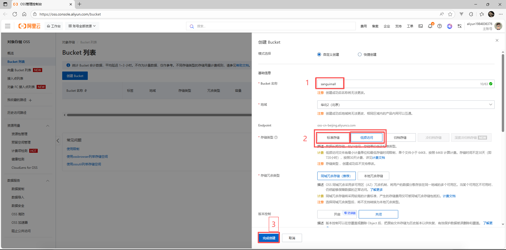
Task: Click the language switch icon
Action: coord(460,26)
